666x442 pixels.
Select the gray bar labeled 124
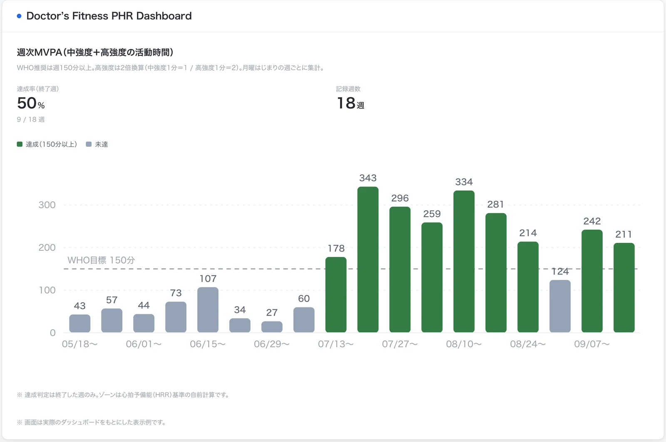pos(560,306)
